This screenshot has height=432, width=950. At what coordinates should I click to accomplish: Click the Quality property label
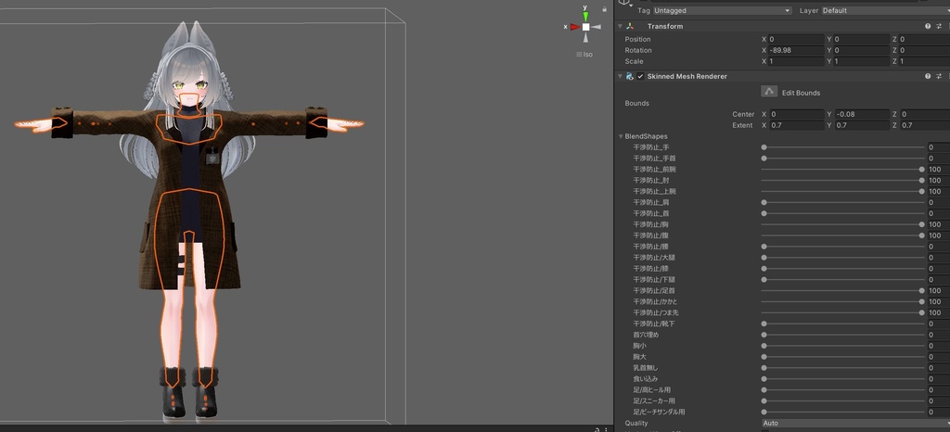[x=636, y=423]
